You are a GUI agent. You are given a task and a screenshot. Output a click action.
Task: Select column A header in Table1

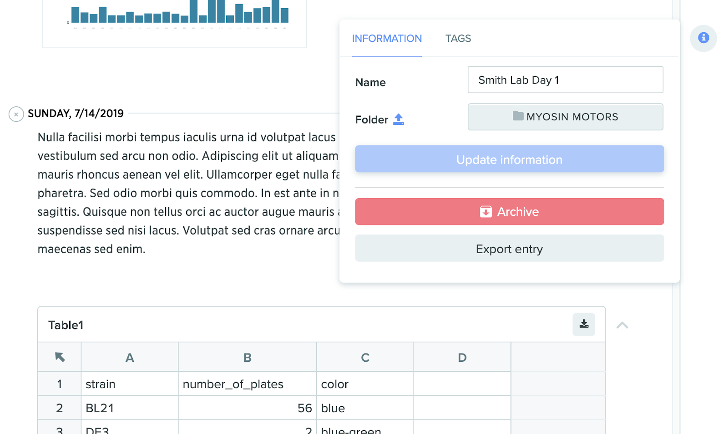130,358
